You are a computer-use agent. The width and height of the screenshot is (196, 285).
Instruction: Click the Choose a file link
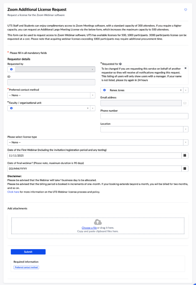pyautogui.click(x=89, y=228)
